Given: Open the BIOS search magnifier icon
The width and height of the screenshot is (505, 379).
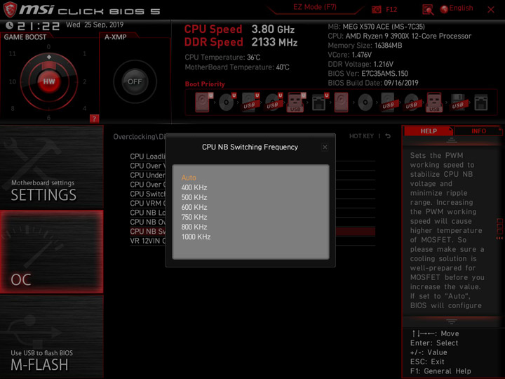Looking at the screenshot, I should [428, 10].
